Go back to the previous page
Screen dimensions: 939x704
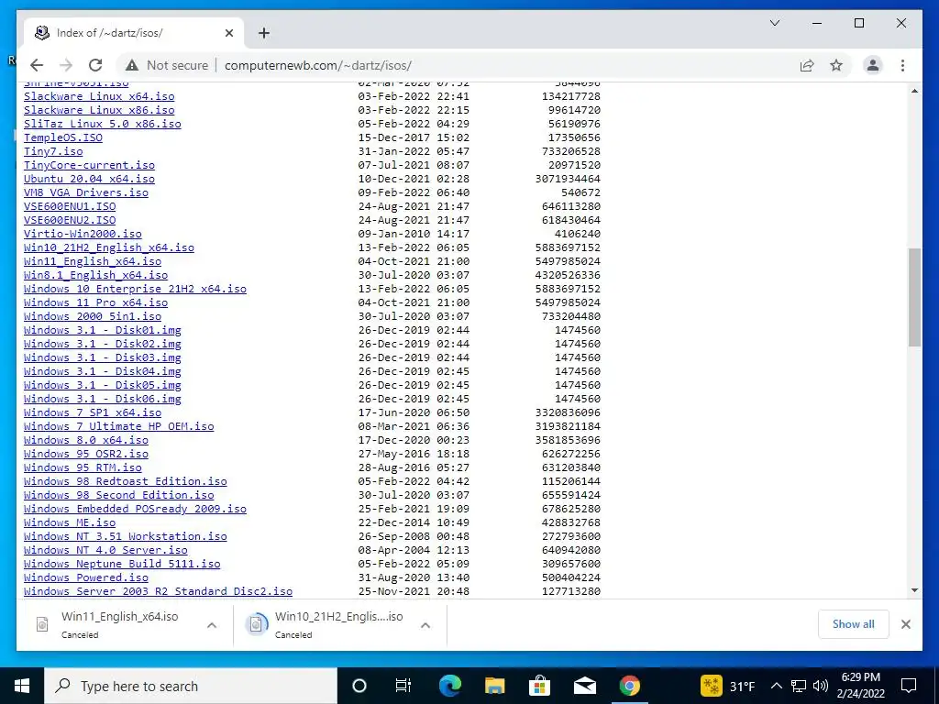coord(37,65)
